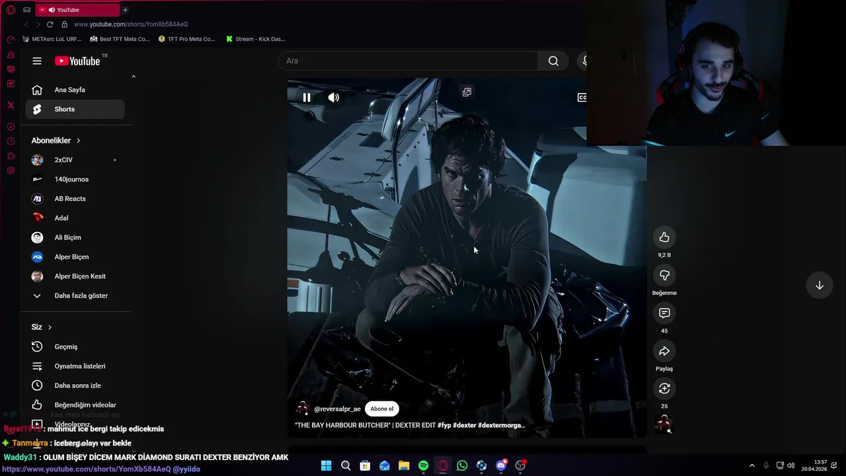Open the Alper Biçen Kesit channel
This screenshot has width=846, height=476.
75,276
